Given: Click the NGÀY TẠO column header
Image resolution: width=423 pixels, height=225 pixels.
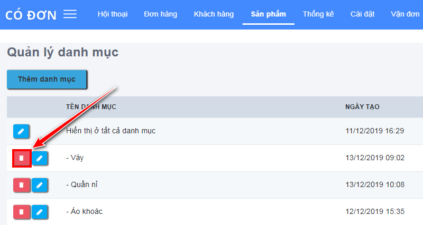Looking at the screenshot, I should click(x=362, y=107).
